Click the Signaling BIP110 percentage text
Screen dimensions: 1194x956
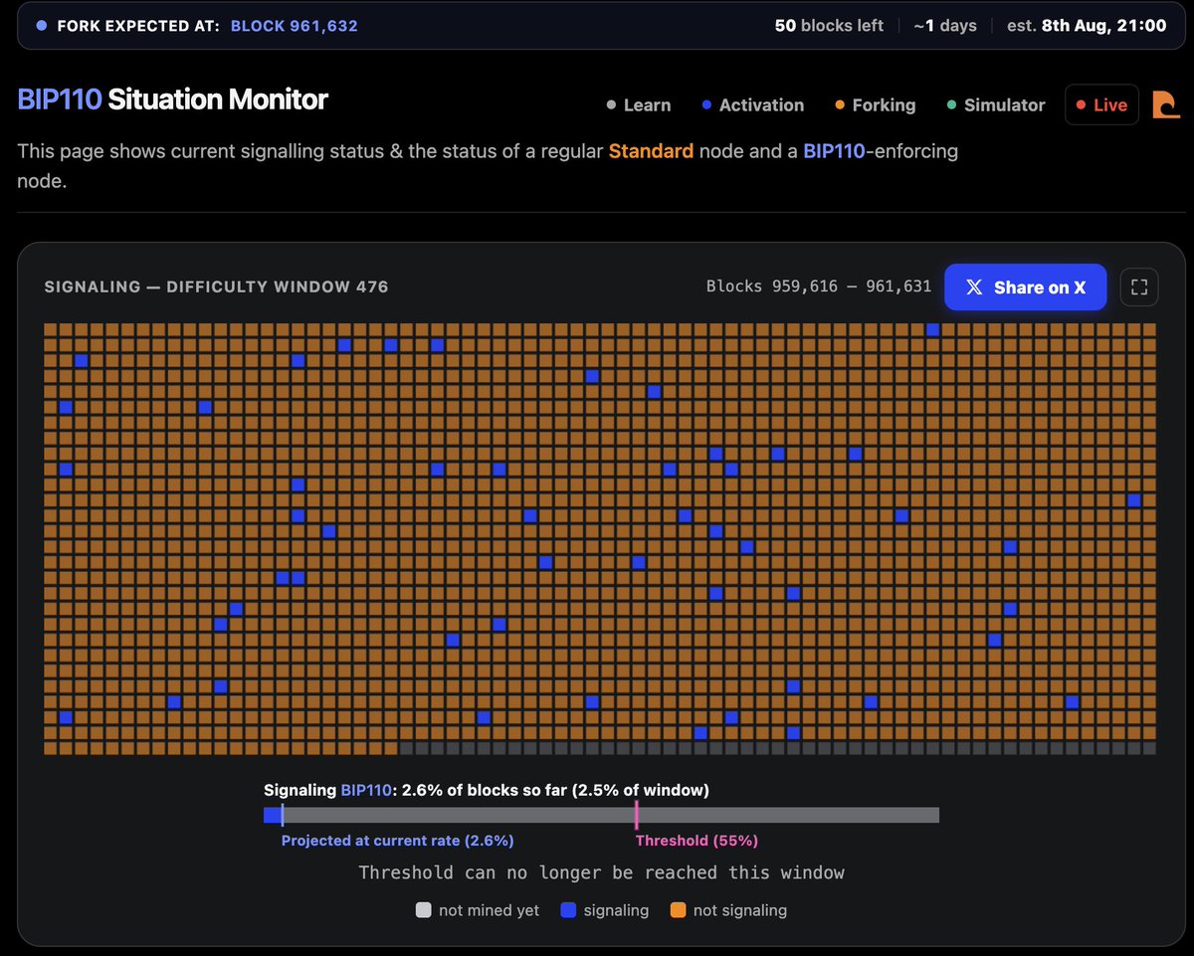(x=487, y=791)
